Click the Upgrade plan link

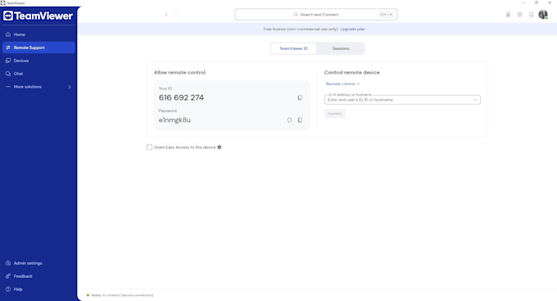352,29
